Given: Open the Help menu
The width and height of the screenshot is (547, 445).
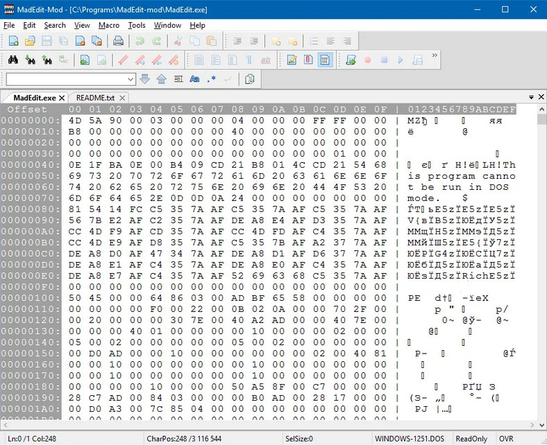Looking at the screenshot, I should point(197,25).
